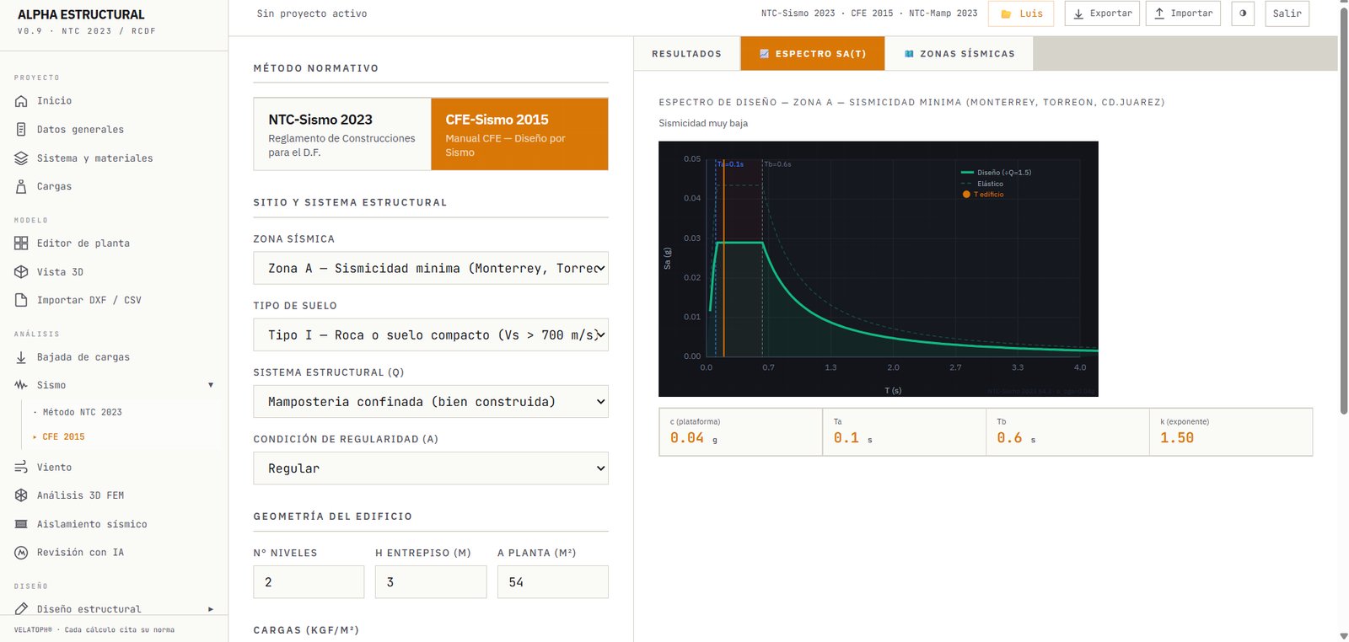The width and height of the screenshot is (1349, 642).
Task: Click the page vertical scrollbar
Action: pyautogui.click(x=1343, y=211)
